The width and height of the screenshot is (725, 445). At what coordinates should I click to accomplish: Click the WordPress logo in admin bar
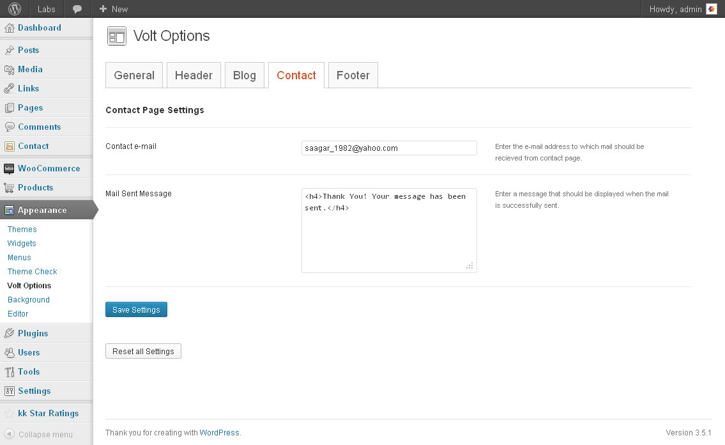[14, 9]
